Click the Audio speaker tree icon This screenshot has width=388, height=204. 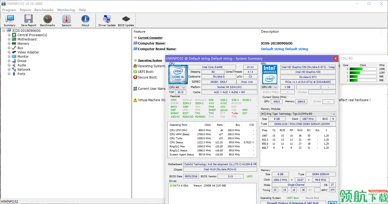point(14,65)
